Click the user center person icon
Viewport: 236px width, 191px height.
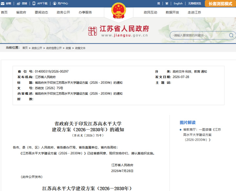point(55,3)
